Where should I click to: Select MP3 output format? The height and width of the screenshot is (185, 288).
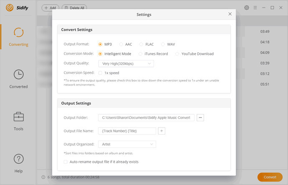click(x=100, y=44)
